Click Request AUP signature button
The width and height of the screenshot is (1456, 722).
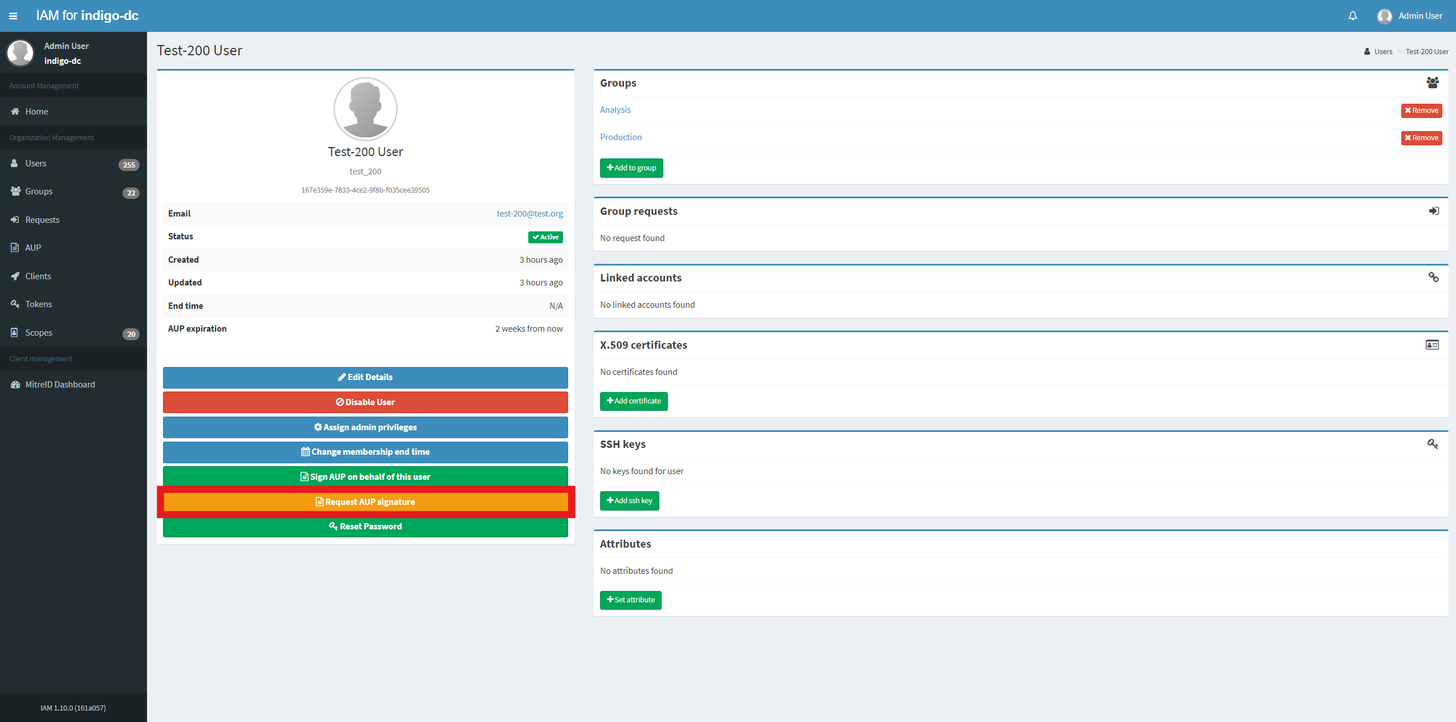pyautogui.click(x=365, y=502)
